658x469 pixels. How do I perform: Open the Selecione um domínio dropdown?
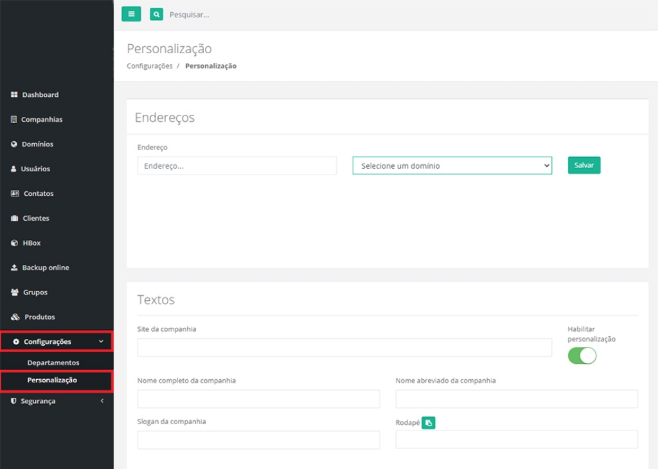click(452, 166)
